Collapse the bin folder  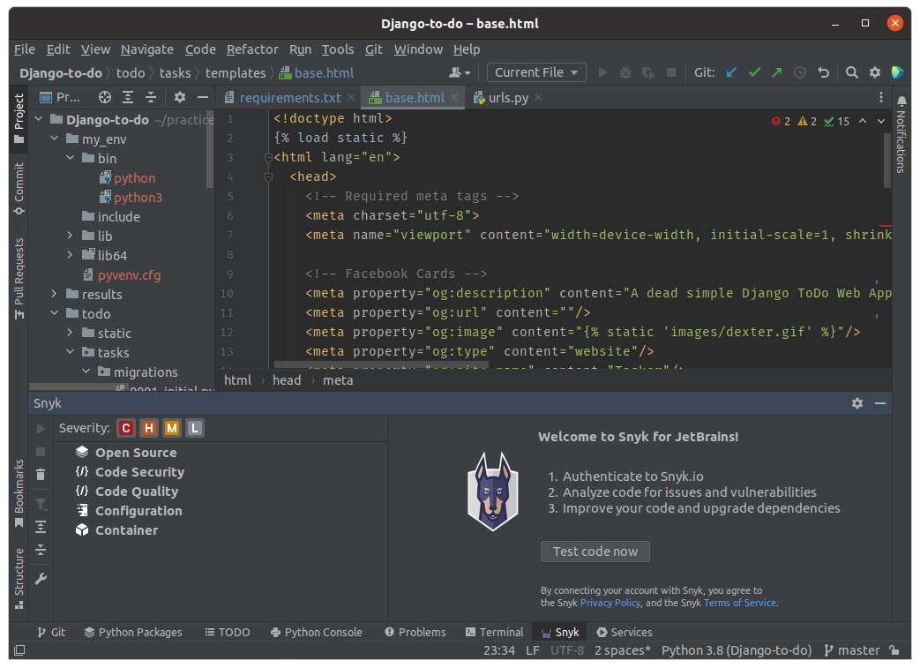click(70, 158)
